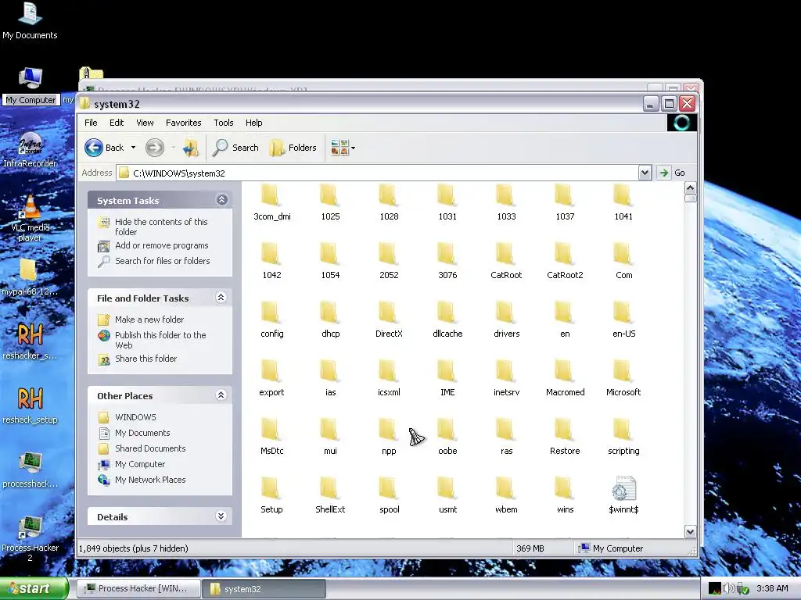The height and width of the screenshot is (600, 801).
Task: Select the wbem folder
Action: coord(506,496)
